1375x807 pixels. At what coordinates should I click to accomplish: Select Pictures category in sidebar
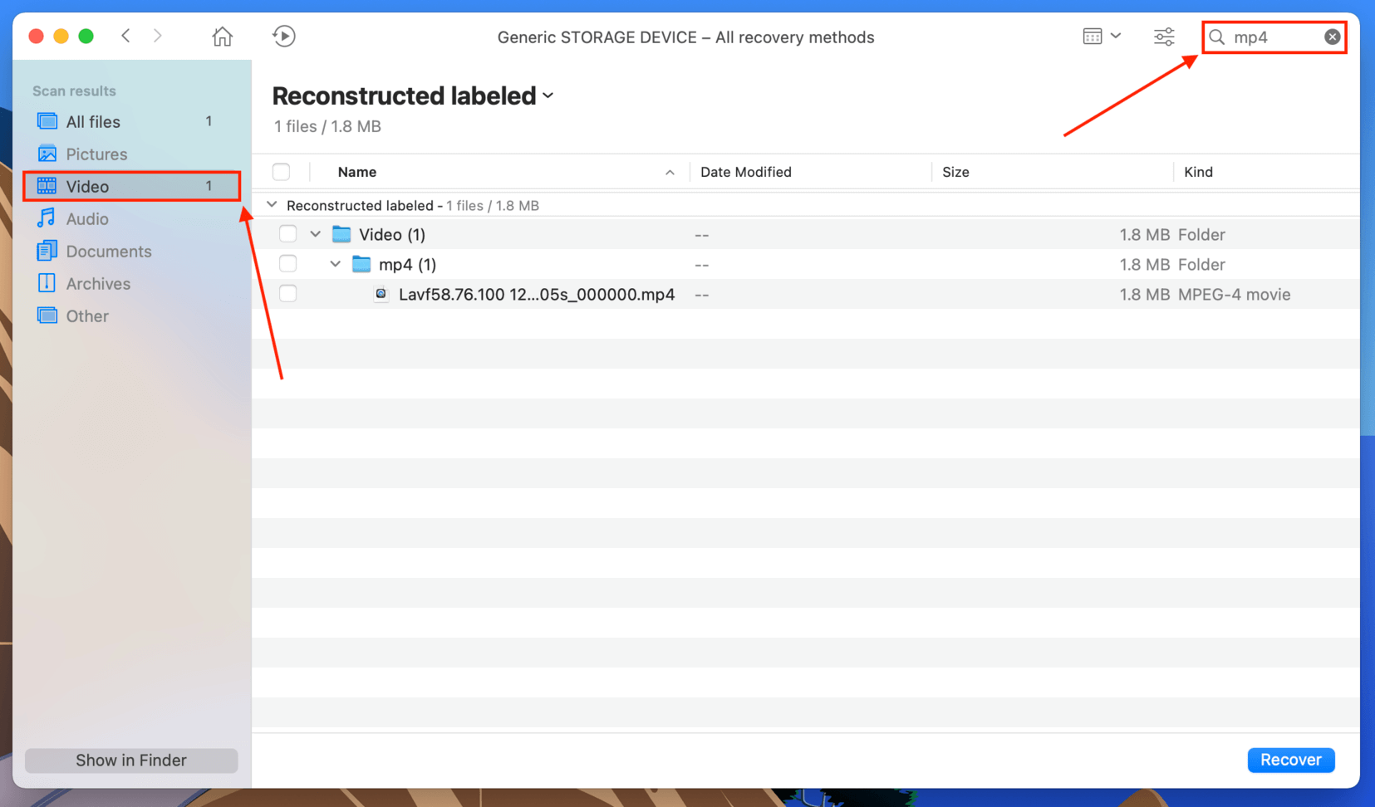[131, 154]
